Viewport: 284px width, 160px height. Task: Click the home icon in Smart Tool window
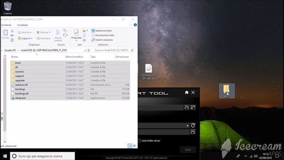coord(187,92)
